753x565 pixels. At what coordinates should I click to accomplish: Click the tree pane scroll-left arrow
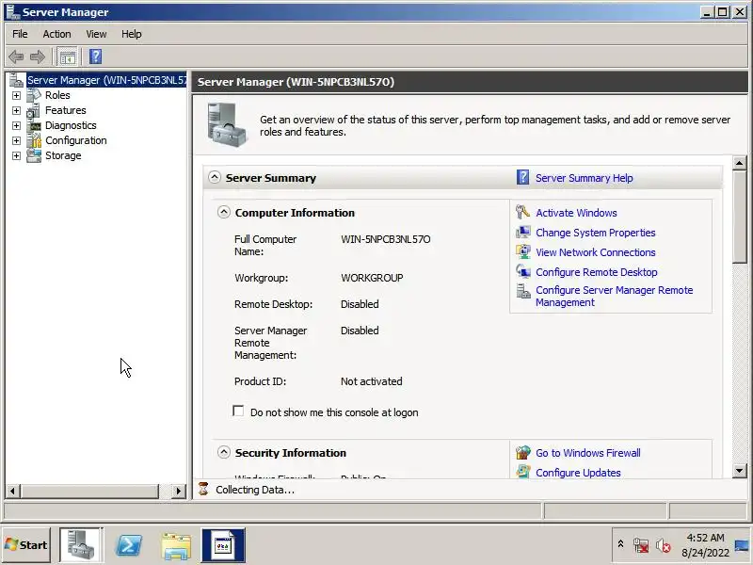(x=12, y=491)
